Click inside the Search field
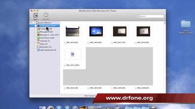 151,16
